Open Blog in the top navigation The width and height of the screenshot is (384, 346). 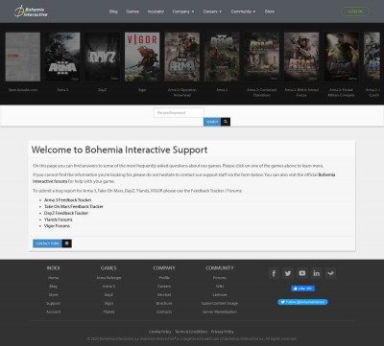(x=113, y=12)
